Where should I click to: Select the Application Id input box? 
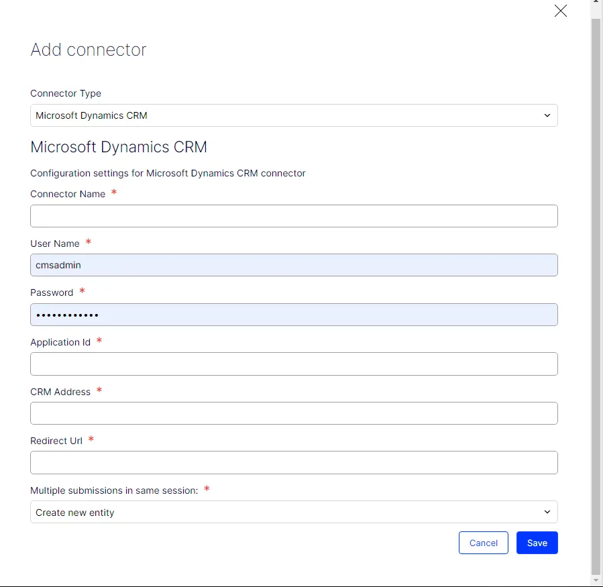(294, 364)
